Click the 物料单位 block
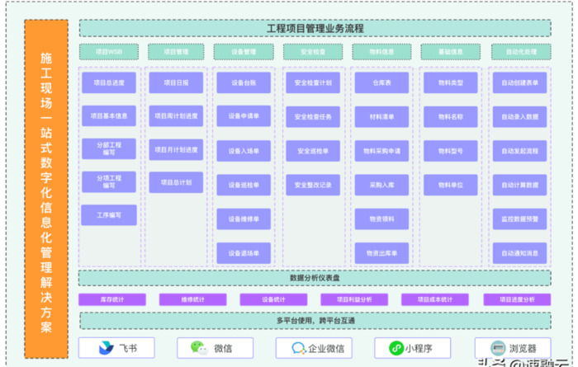This screenshot has width=578, height=367. [x=451, y=185]
